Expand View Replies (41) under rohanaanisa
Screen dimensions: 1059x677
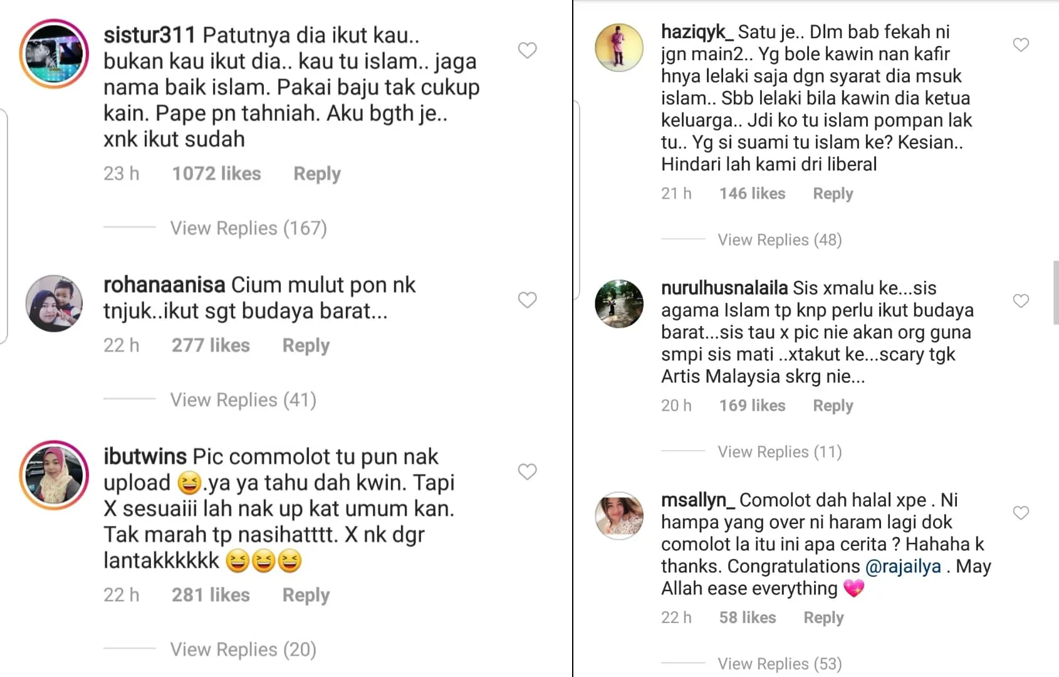pos(243,400)
